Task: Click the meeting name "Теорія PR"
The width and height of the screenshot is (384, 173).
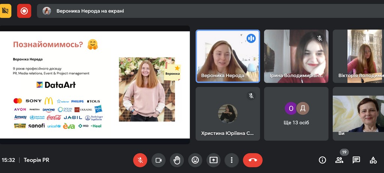Action: [x=36, y=160]
